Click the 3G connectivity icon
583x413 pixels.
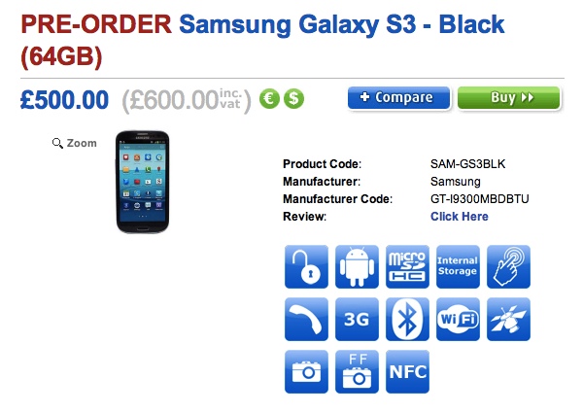pyautogui.click(x=357, y=319)
